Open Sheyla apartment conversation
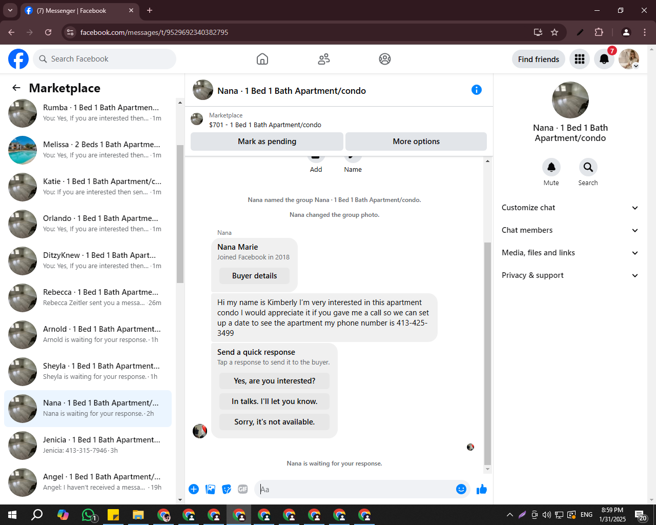This screenshot has width=656, height=525. (88, 371)
